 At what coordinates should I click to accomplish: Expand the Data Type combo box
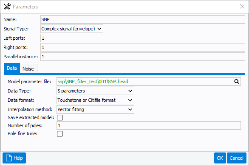point(95,91)
